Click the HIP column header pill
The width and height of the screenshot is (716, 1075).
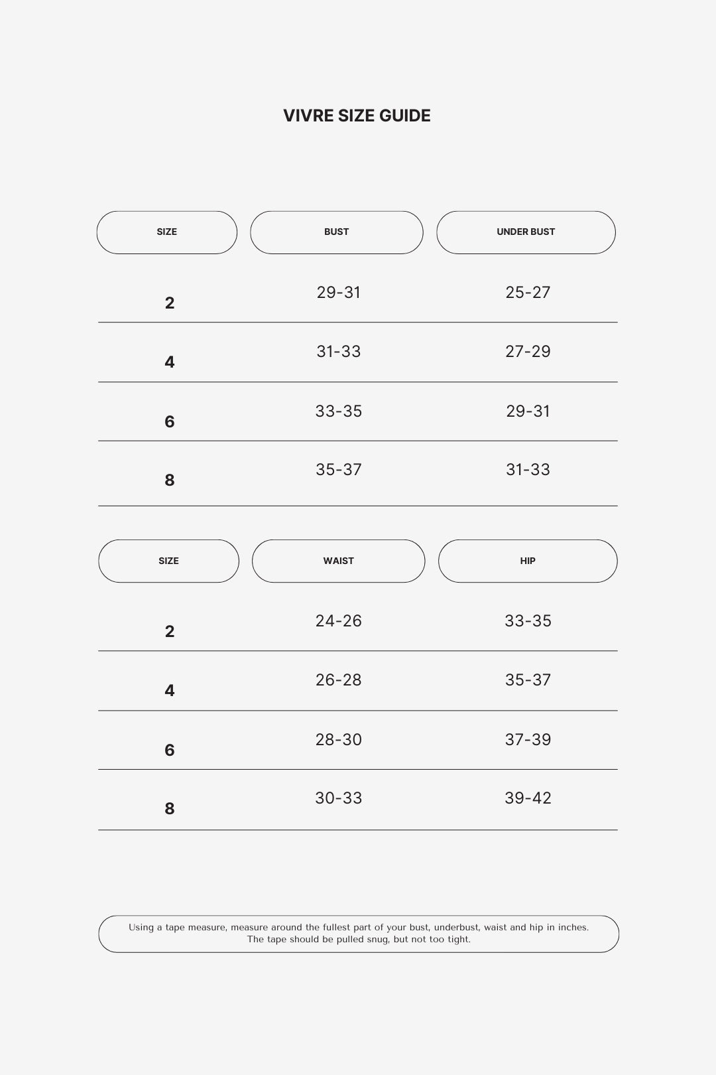[x=528, y=561]
